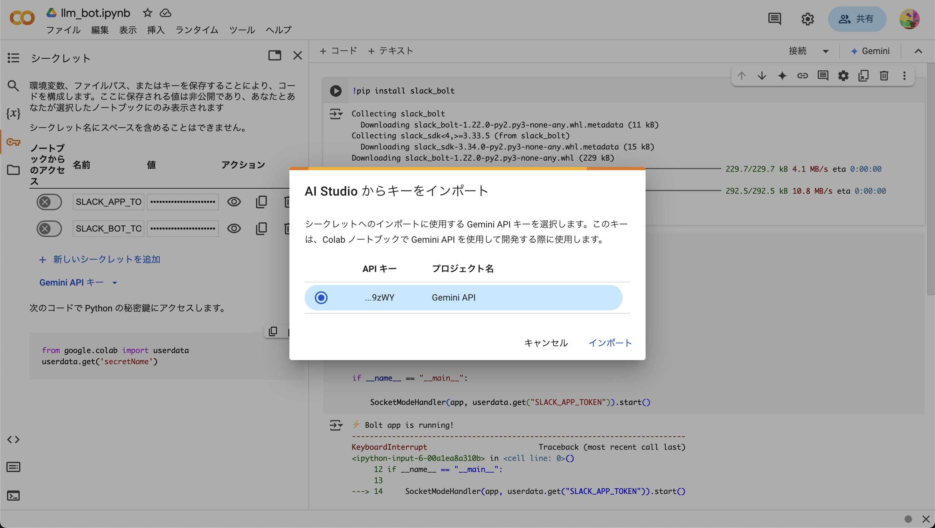The image size is (935, 528).
Task: Delete the cell using trash icon
Action: (884, 75)
